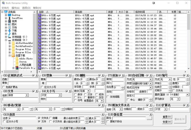Click the R reset icon for 替换 panel
The height and width of the screenshot is (130, 191).
[x=70, y=75]
